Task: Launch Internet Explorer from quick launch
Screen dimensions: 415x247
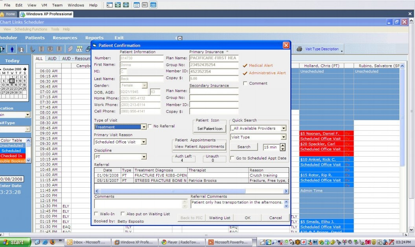Action: (45, 242)
